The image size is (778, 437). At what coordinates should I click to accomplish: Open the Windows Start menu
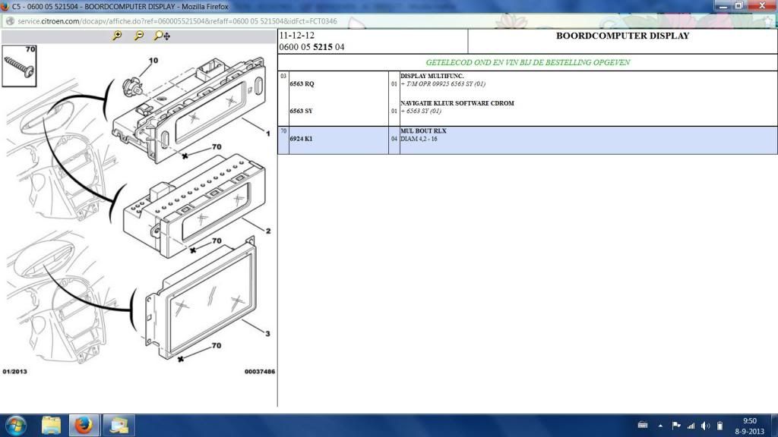[15, 426]
